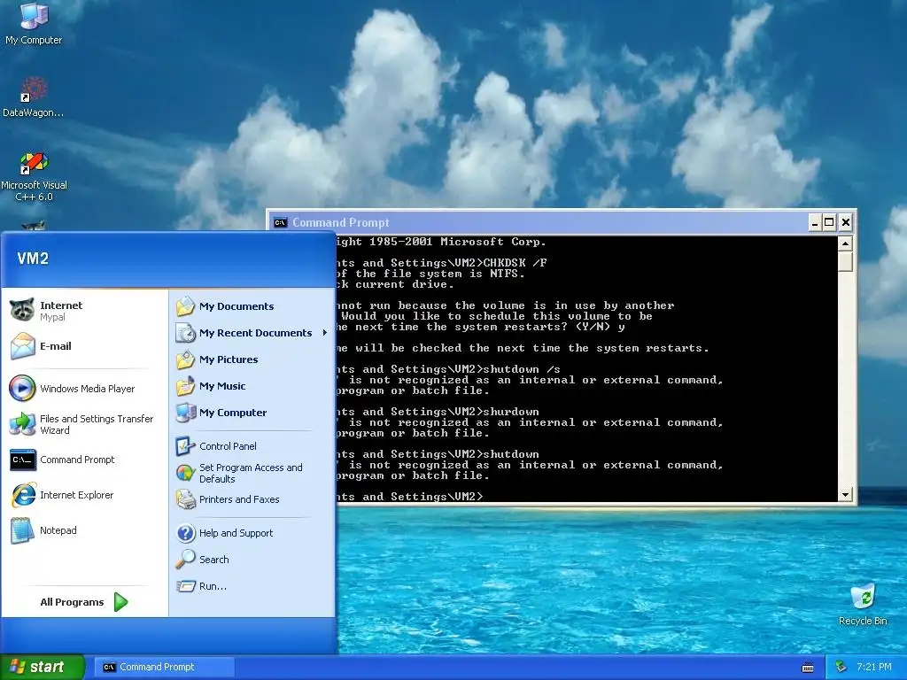Click the VM2 user name header

tap(33, 259)
